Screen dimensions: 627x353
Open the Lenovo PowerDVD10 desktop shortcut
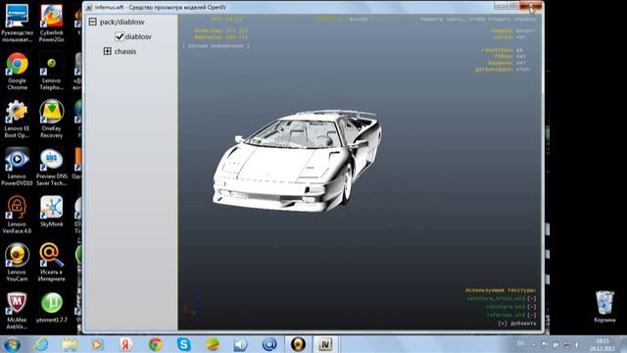click(18, 167)
